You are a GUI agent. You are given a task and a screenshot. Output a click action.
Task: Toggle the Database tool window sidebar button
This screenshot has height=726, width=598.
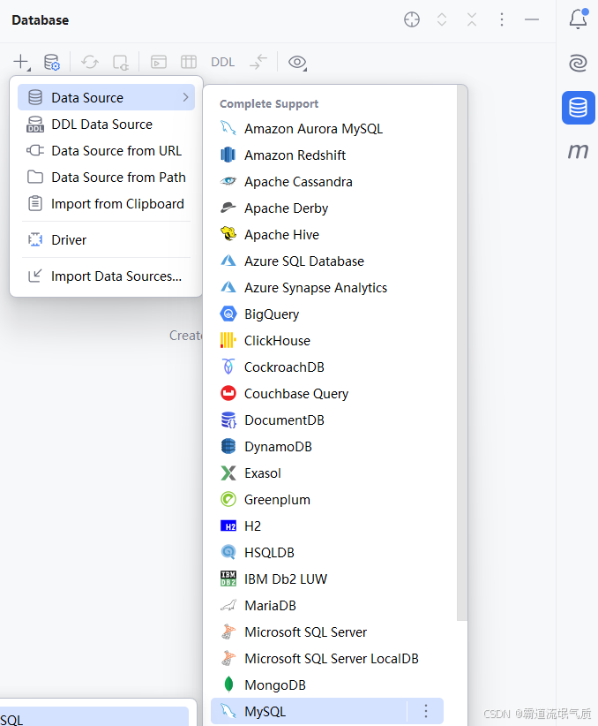(578, 108)
